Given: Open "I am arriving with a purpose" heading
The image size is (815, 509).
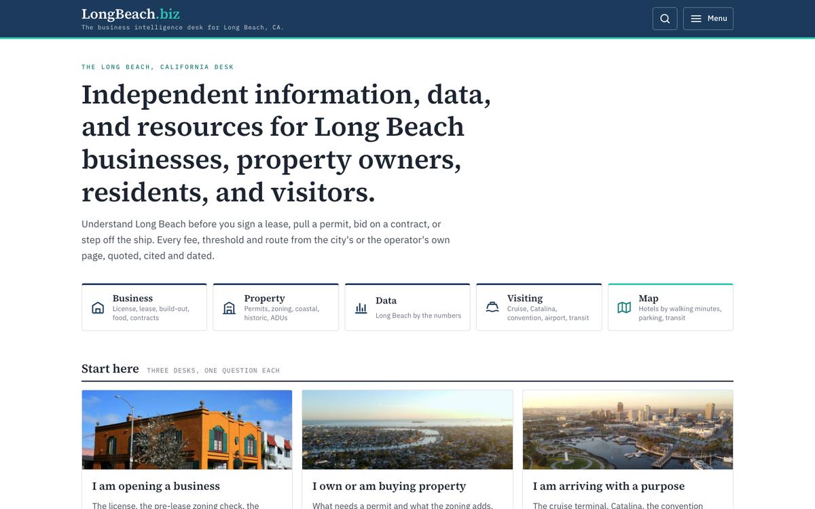Looking at the screenshot, I should coord(609,486).
